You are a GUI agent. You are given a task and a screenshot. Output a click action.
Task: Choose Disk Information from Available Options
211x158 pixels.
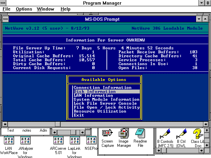[x=106, y=92]
